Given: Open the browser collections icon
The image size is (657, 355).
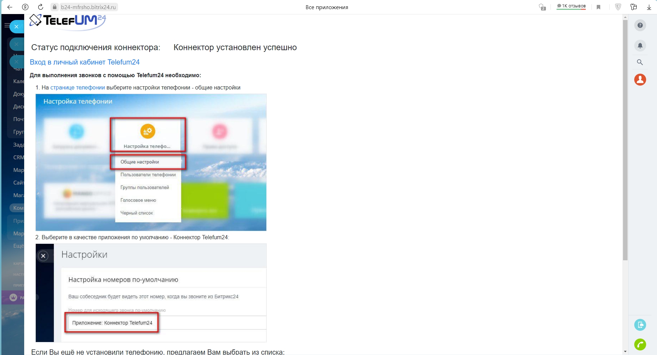Looking at the screenshot, I should (634, 7).
